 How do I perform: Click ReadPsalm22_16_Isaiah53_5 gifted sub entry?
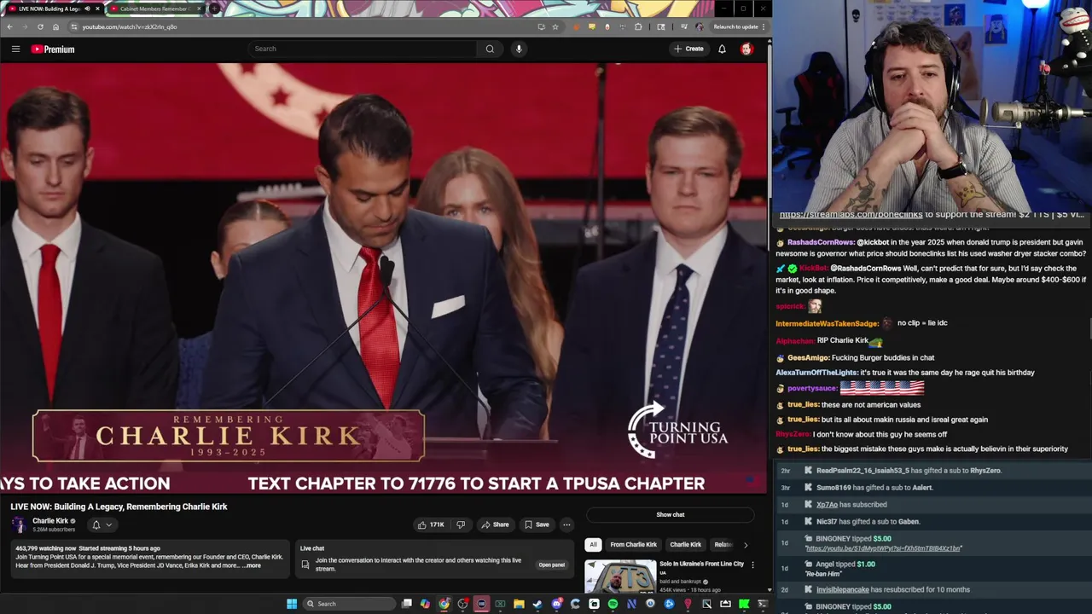click(x=909, y=471)
